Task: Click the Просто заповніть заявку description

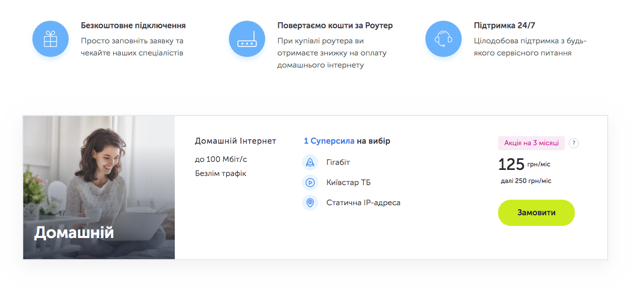Action: (132, 47)
